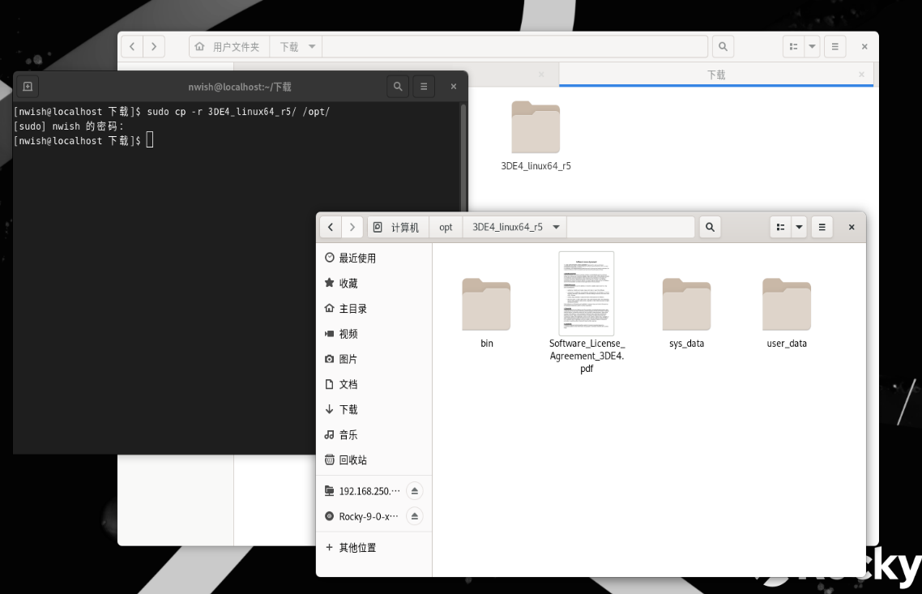This screenshot has height=594, width=922.
Task: Click search in the 3DE4_linux64_r5 file window
Action: 710,228
